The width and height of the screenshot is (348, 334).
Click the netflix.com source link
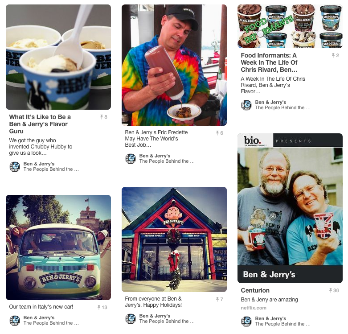pos(254,308)
